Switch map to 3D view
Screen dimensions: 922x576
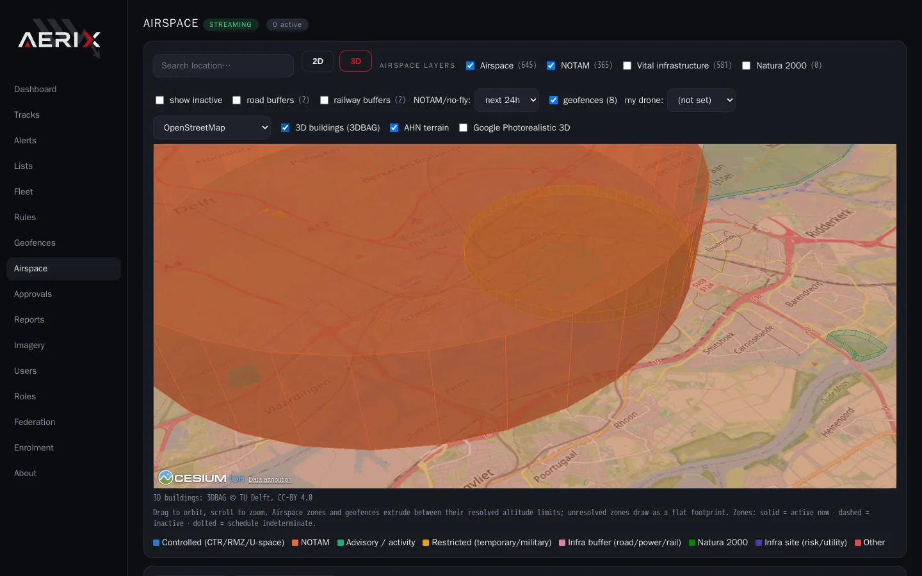[355, 61]
